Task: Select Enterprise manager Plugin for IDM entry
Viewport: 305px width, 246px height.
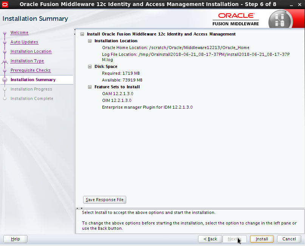Action: pyautogui.click(x=147, y=108)
